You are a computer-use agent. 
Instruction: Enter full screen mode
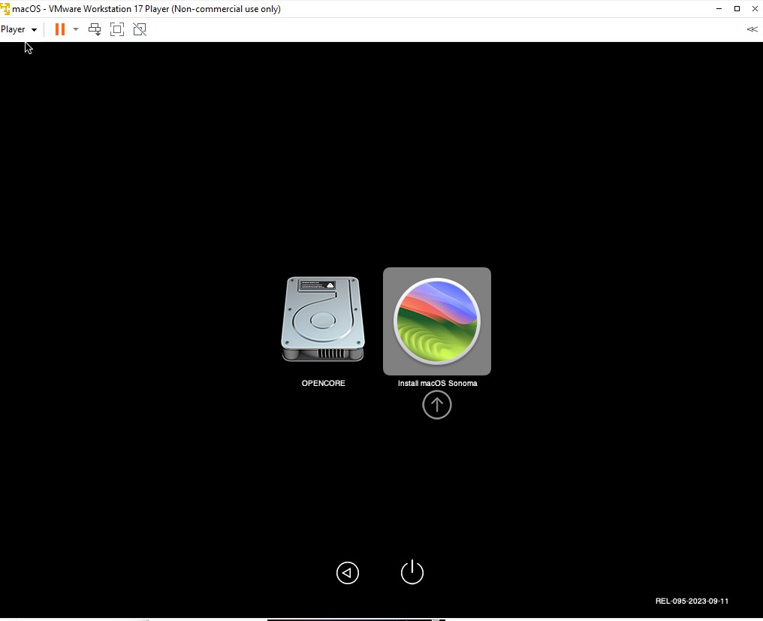click(117, 29)
